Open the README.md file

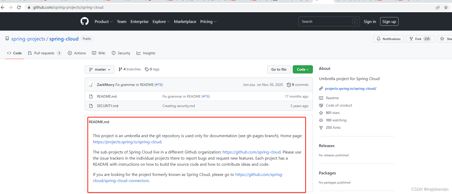107,96
